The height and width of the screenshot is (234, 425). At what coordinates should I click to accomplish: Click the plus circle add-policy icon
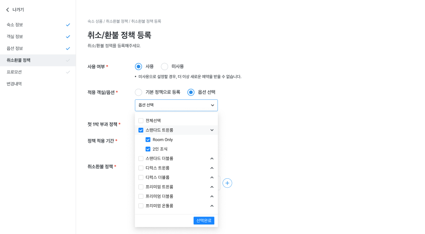(228, 183)
